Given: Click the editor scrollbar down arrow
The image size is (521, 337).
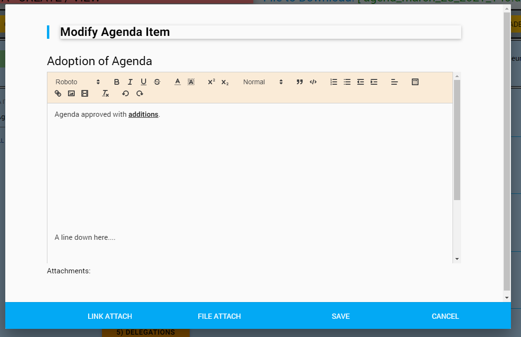Looking at the screenshot, I should [457, 259].
